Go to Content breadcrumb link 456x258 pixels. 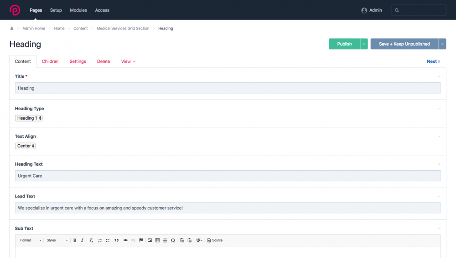click(81, 29)
